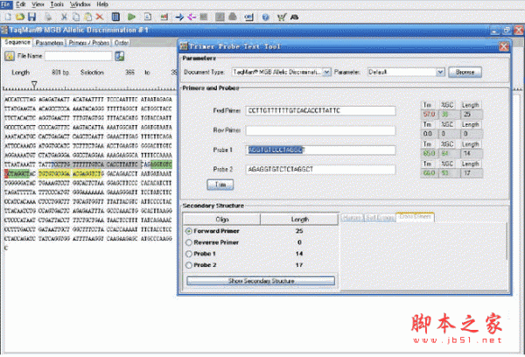Select the Reverse Primer radio button
Viewport: 525px width, 357px height.
click(x=189, y=242)
